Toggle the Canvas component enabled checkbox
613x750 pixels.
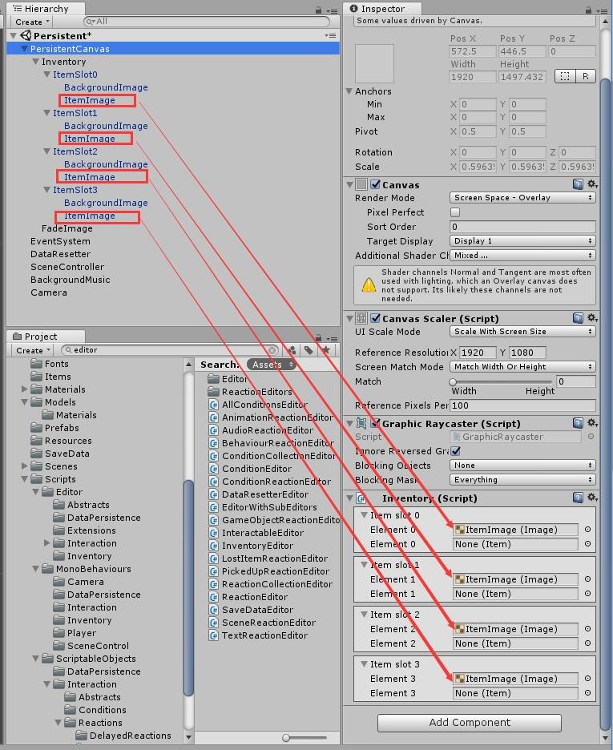click(375, 184)
